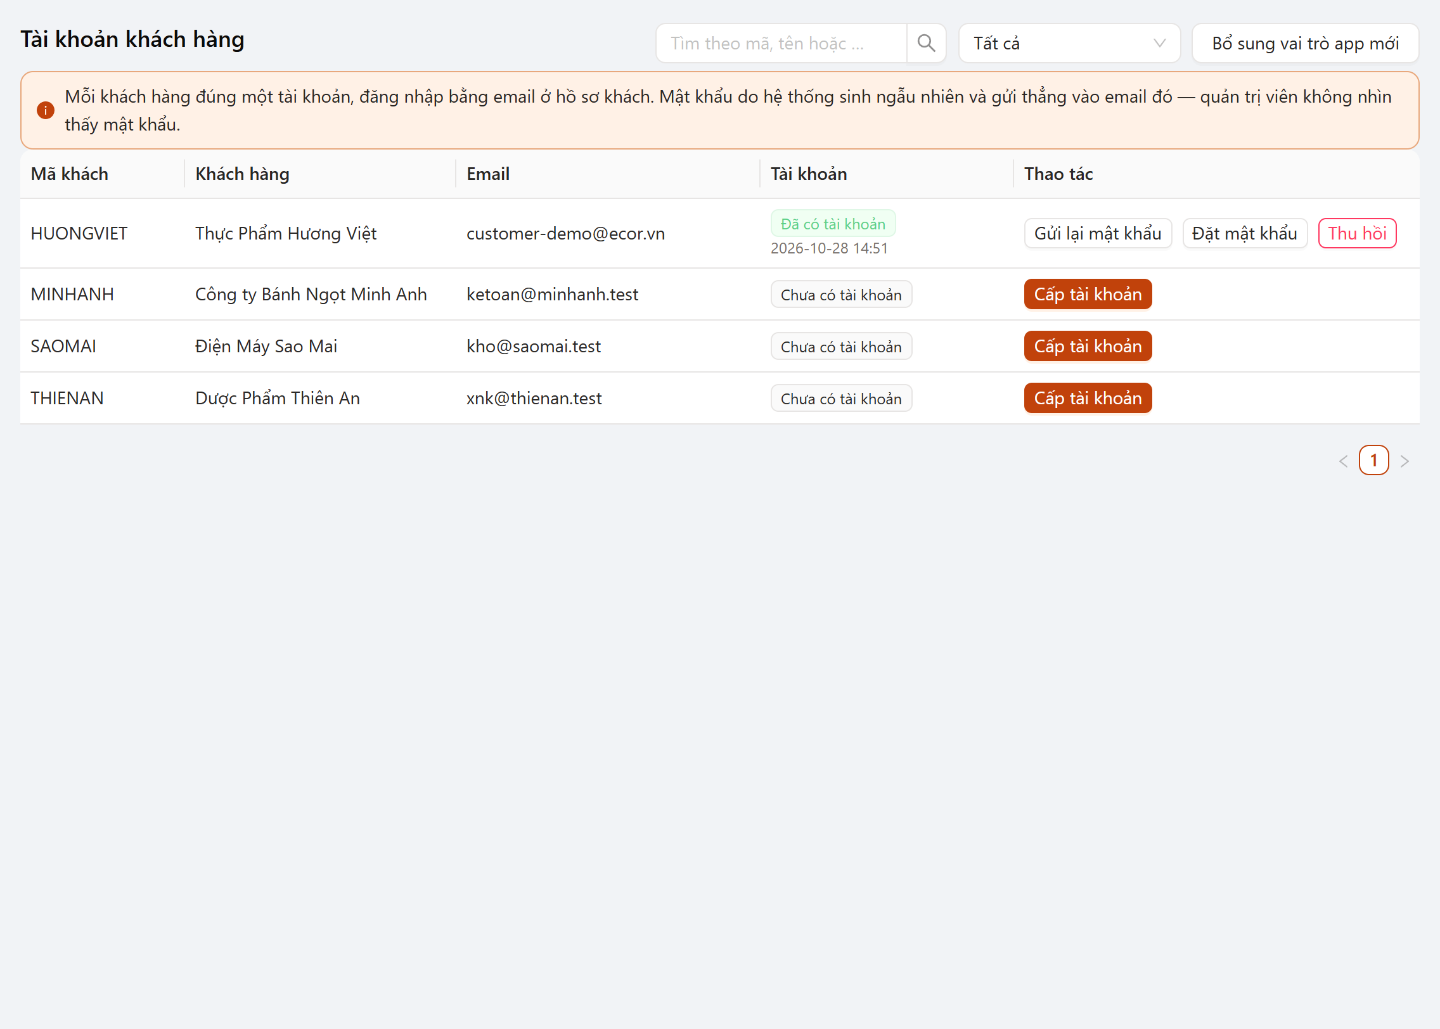Screen dimensions: 1440x1029
Task: Focus the customer search input field
Action: pos(781,43)
